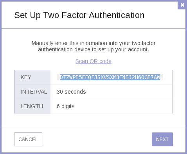Image resolution: width=187 pixels, height=154 pixels.
Task: Proceed with the NEXT button
Action: [x=162, y=139]
